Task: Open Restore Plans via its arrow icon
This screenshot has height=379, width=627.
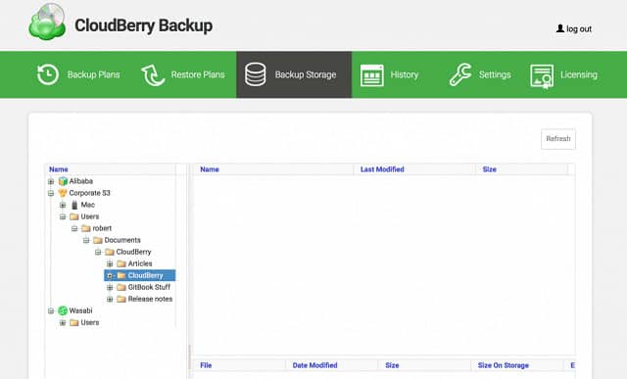Action: click(x=153, y=74)
